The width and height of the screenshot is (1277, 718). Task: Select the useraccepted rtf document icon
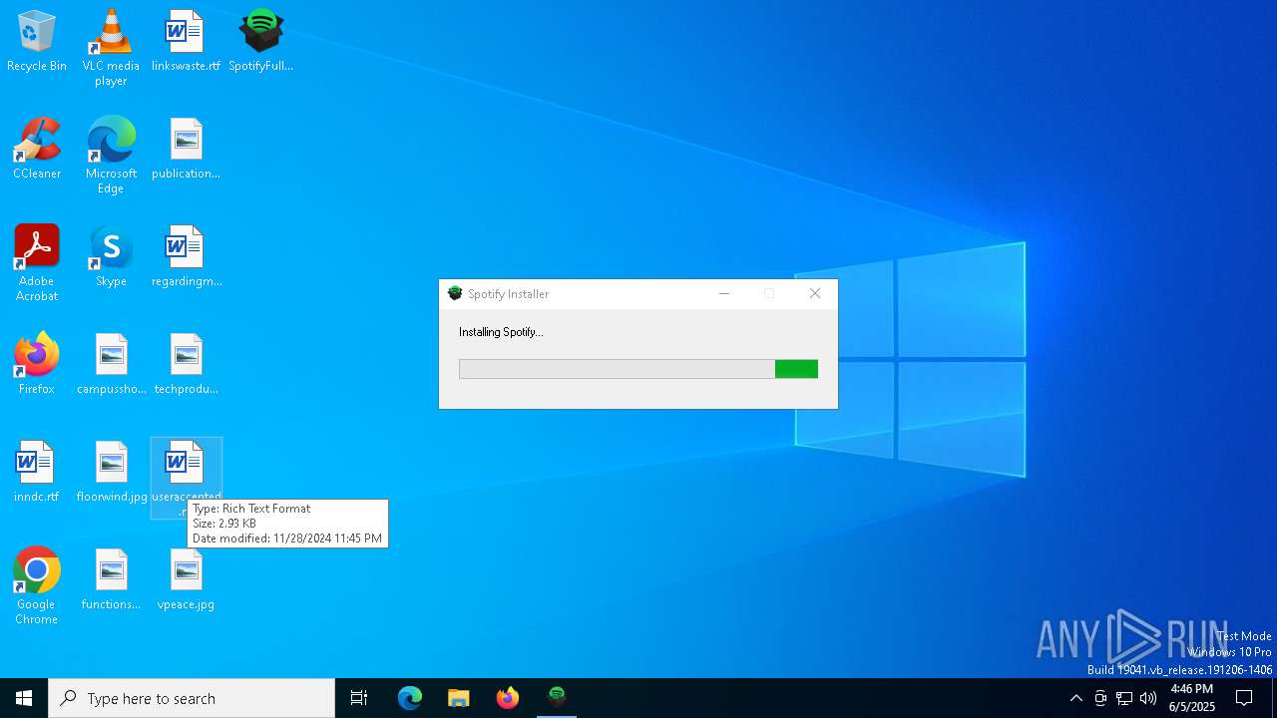pyautogui.click(x=186, y=477)
